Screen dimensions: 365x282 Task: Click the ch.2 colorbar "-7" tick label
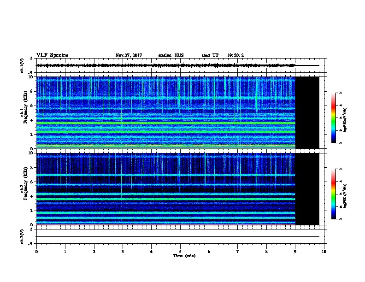[340, 219]
